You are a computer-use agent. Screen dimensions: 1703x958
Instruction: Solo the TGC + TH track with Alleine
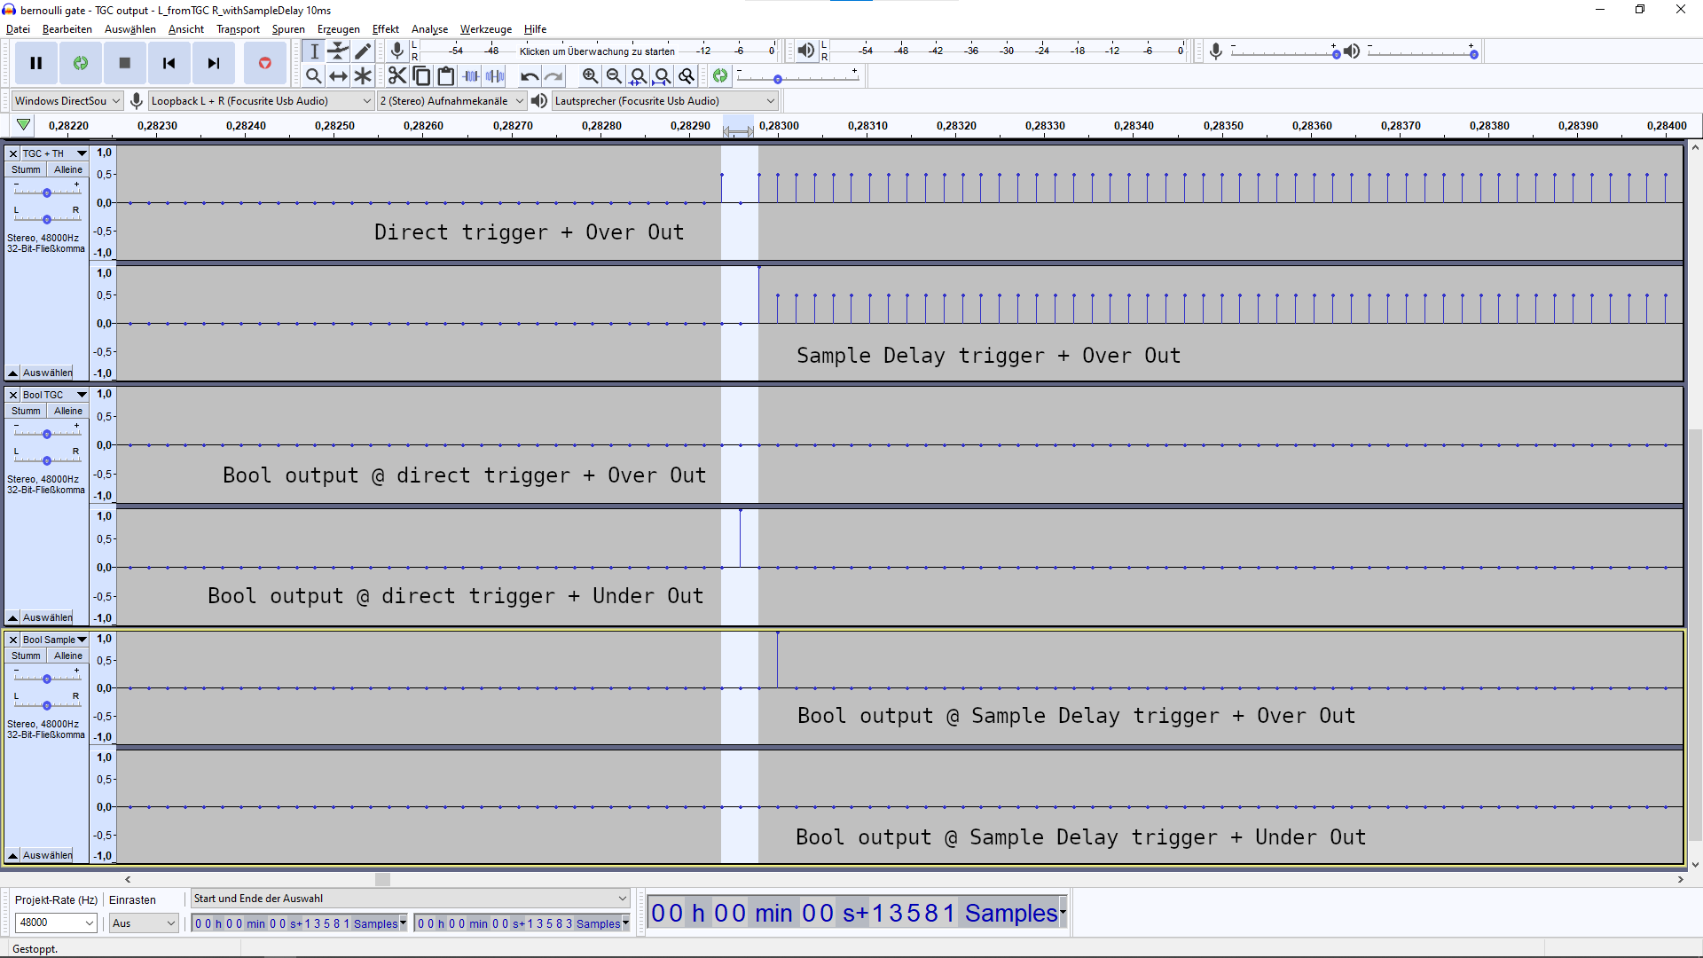pyautogui.click(x=67, y=169)
